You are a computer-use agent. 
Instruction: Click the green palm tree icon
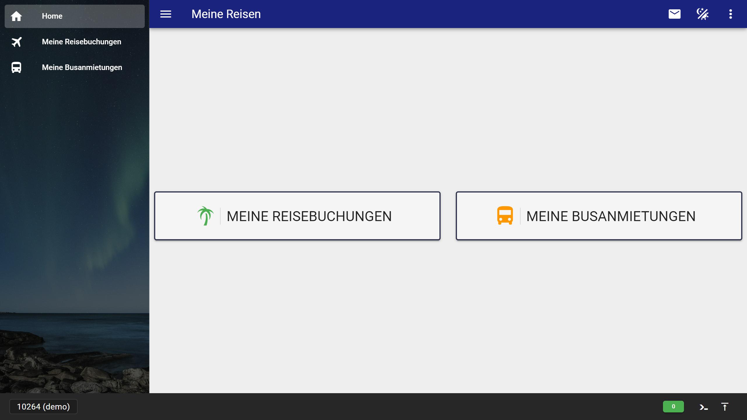tap(205, 216)
